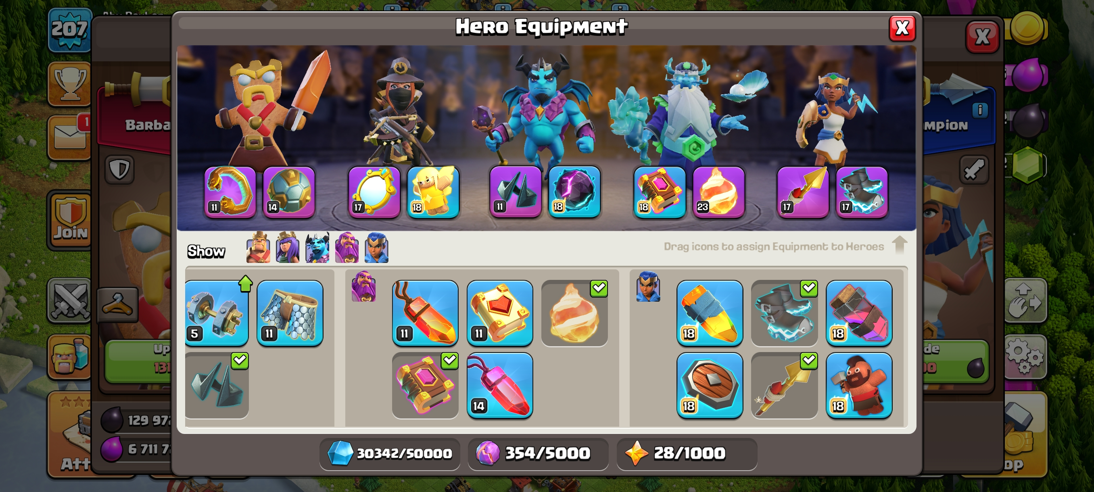1094x492 pixels.
Task: Open the Starry Ore 28/1000 counter
Action: click(x=687, y=453)
